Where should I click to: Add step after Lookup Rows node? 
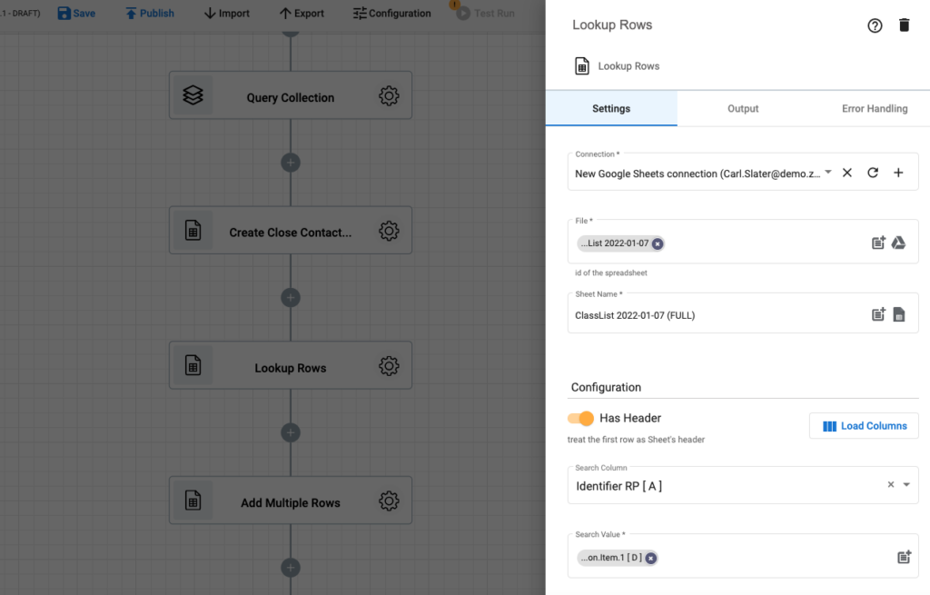click(291, 432)
